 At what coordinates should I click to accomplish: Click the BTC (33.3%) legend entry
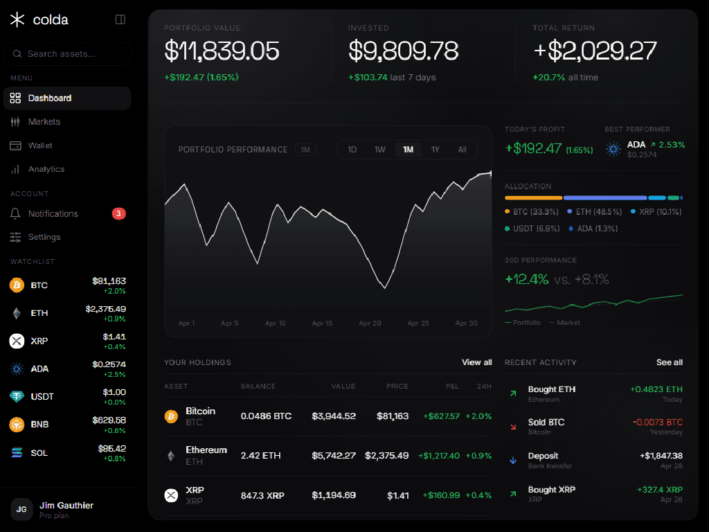531,212
